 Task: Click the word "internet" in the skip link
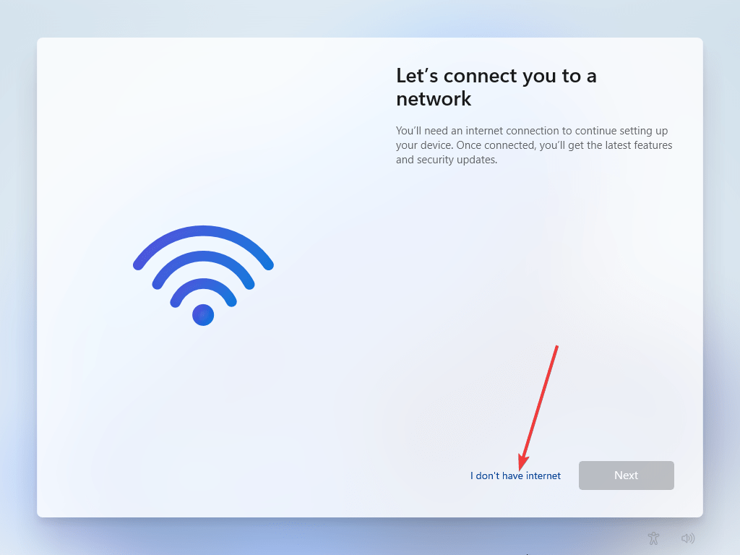[543, 476]
